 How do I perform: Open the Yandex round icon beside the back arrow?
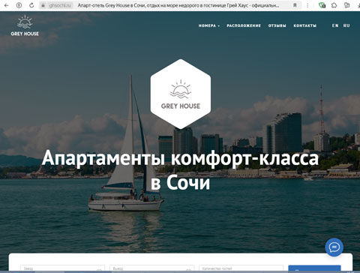pyautogui.click(x=19, y=5)
